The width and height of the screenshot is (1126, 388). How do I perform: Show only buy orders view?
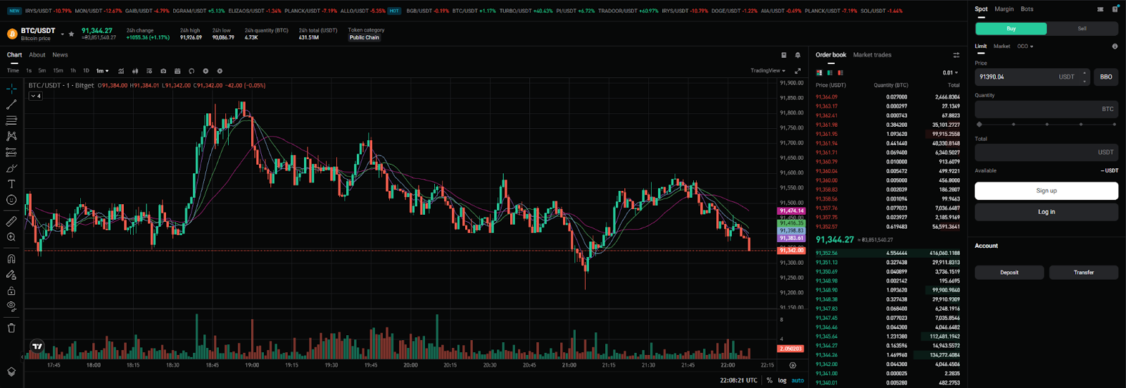[x=830, y=73]
